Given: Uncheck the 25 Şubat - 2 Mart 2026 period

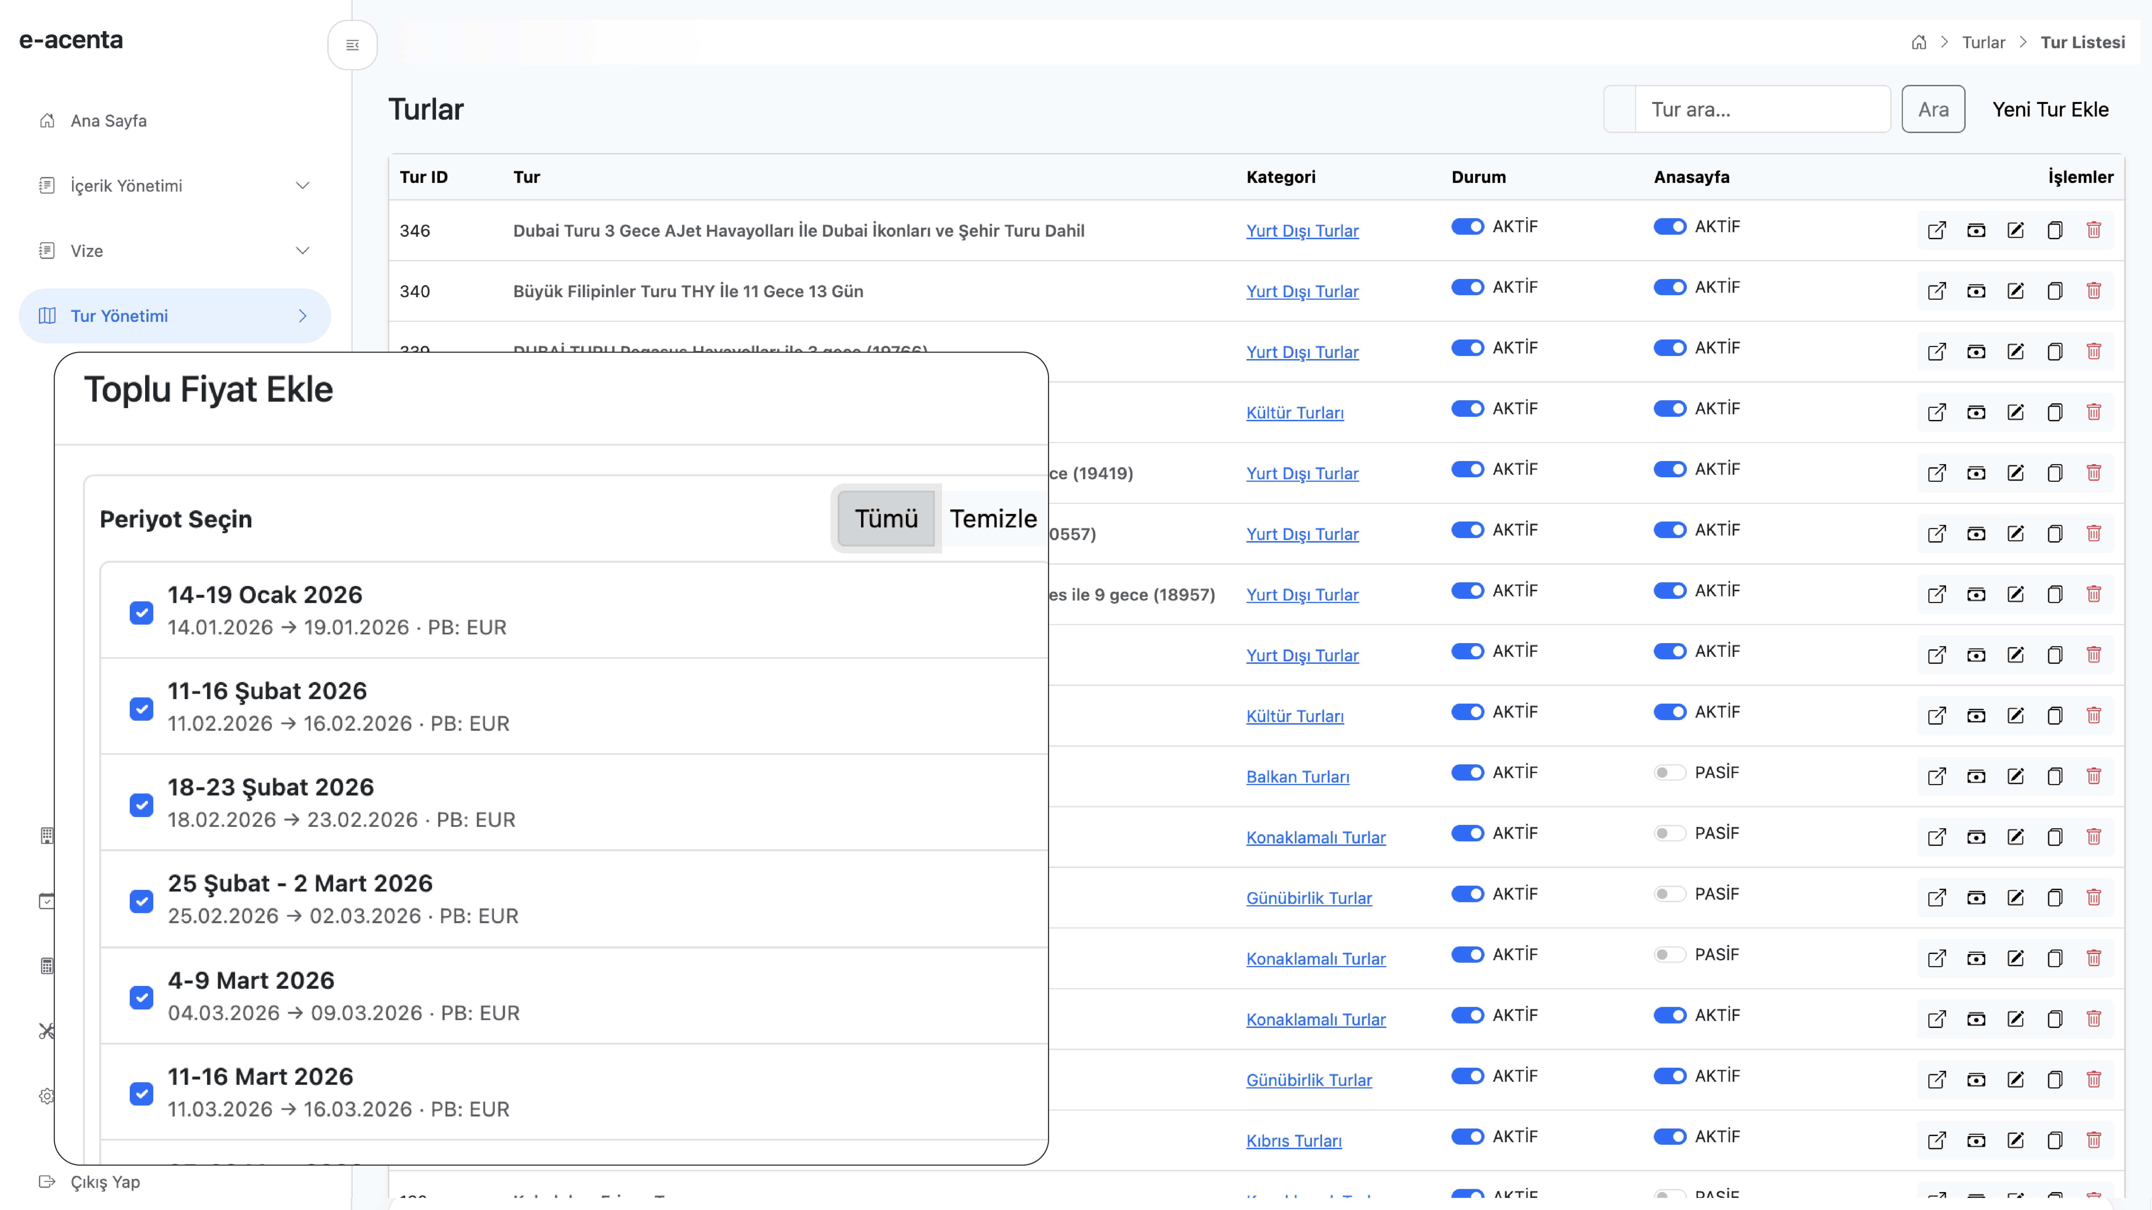Looking at the screenshot, I should tap(141, 901).
